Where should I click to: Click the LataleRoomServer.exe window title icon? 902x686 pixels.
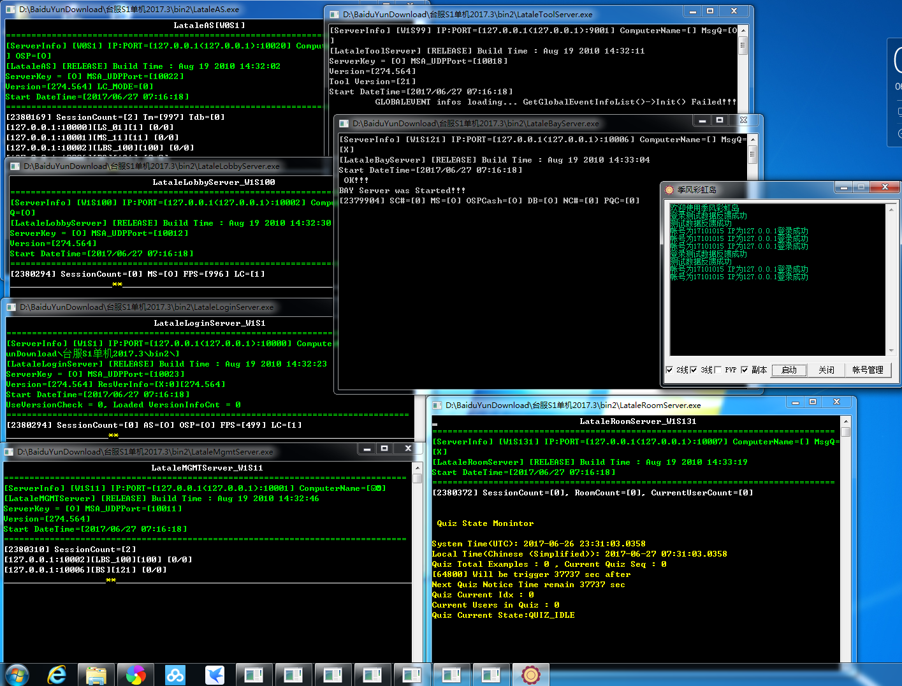click(x=437, y=405)
